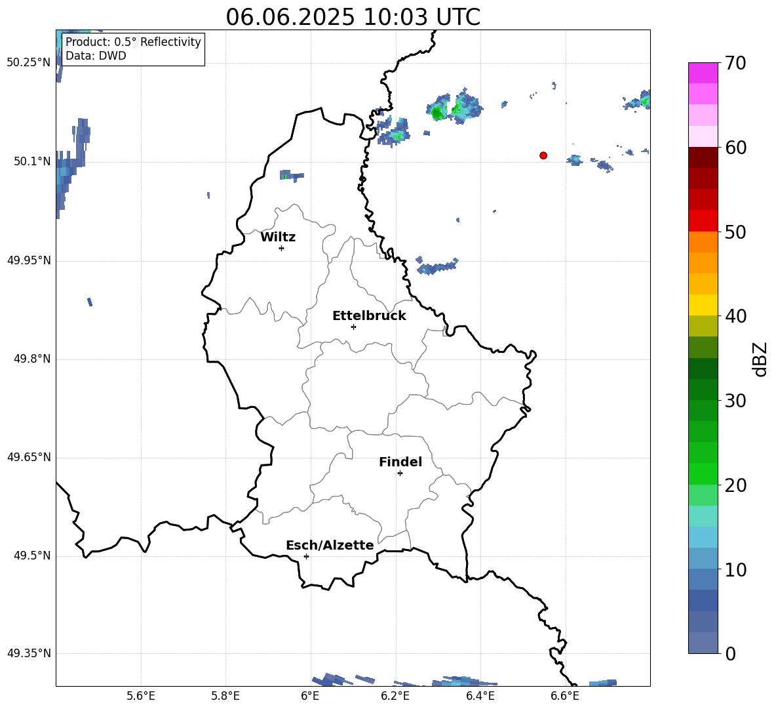This screenshot has width=776, height=709.
Task: Click the 6.4°E longitude label
Action: tap(480, 696)
